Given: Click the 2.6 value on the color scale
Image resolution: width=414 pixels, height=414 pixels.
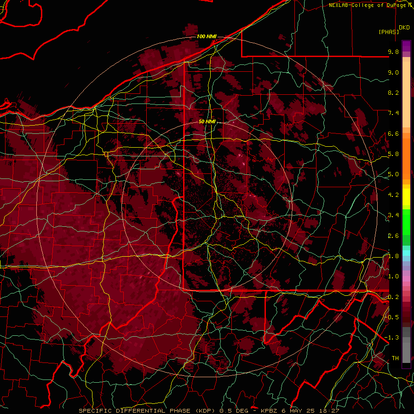Looking at the screenshot, I should pyautogui.click(x=393, y=236).
